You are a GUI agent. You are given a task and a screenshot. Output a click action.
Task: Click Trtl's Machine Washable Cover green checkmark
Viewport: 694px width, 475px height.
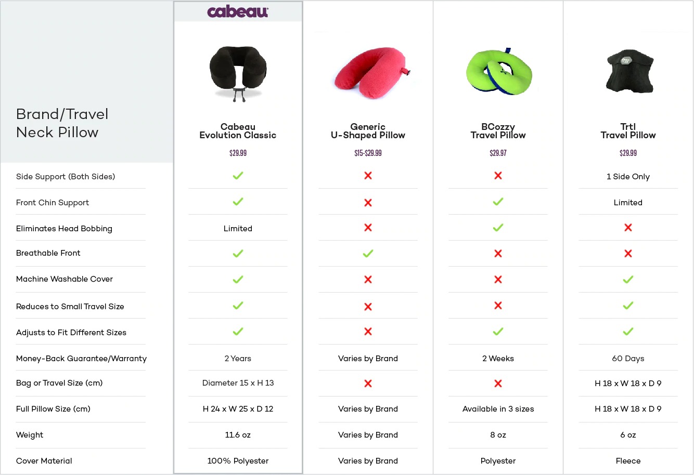point(628,280)
